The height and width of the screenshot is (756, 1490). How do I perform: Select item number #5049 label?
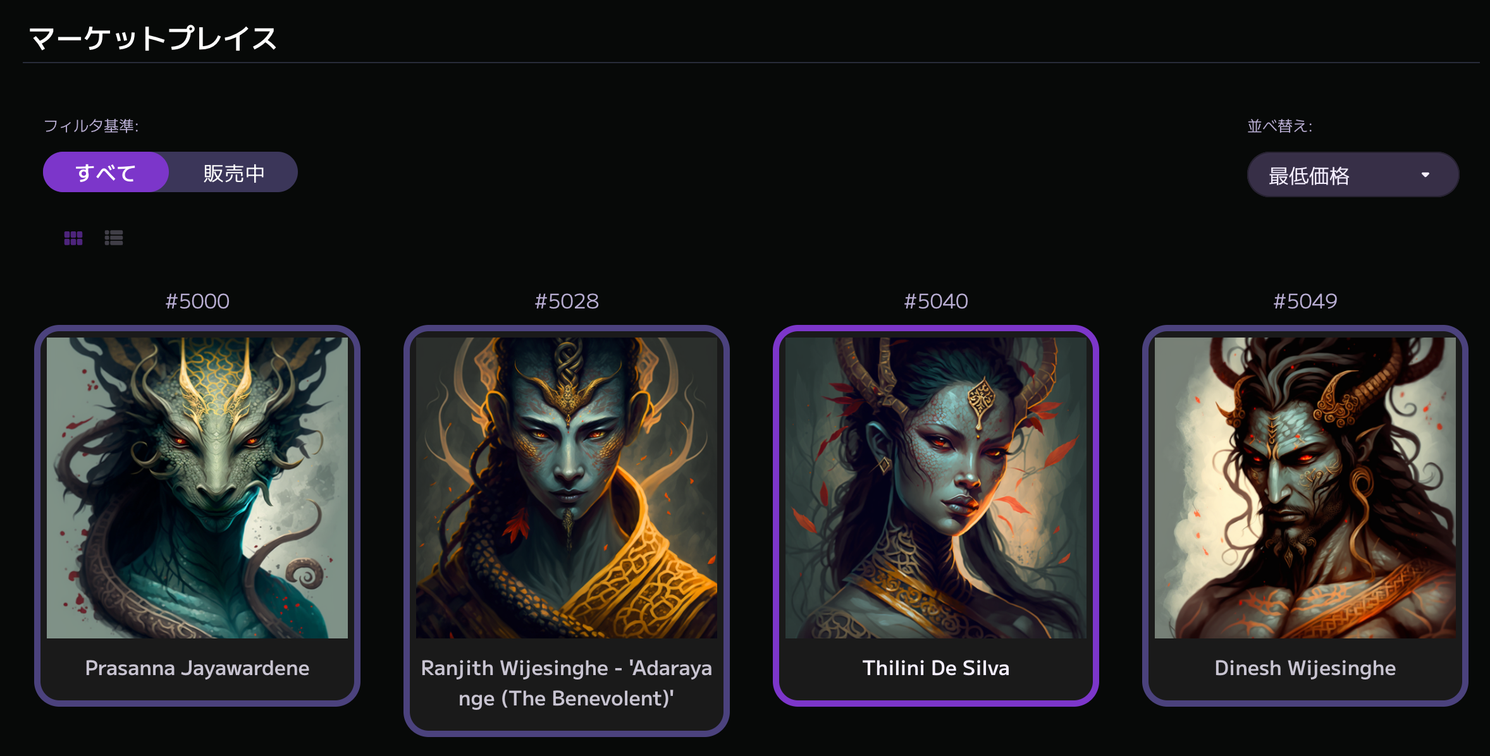click(1305, 301)
